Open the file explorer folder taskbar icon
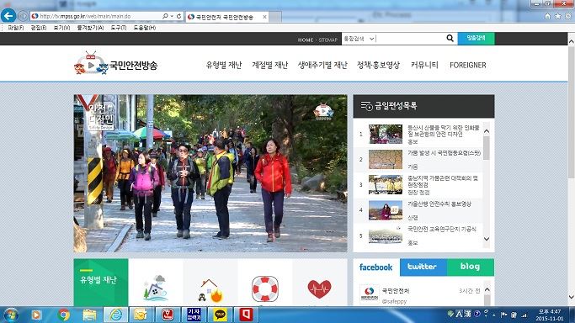Image resolution: width=575 pixels, height=323 pixels. point(89,315)
